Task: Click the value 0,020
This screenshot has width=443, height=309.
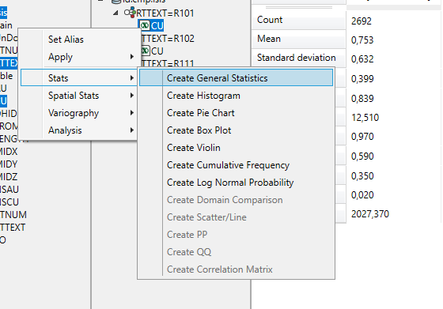Action: (362, 195)
